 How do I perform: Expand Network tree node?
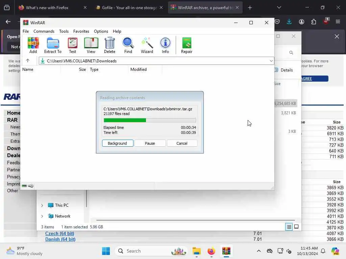click(x=42, y=216)
